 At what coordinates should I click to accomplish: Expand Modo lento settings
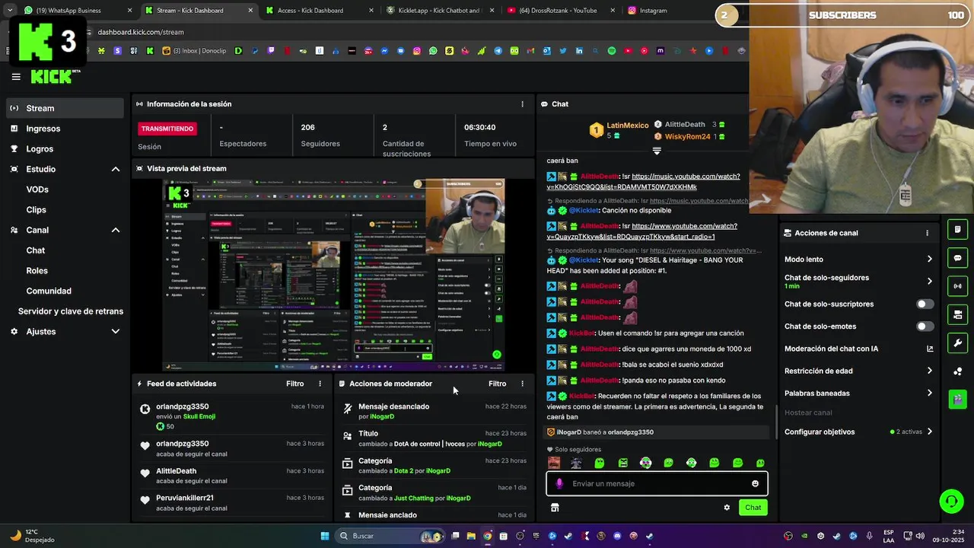tap(929, 260)
